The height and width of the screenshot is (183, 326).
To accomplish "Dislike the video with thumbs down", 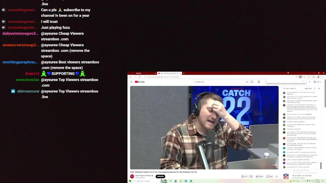I will [251, 176].
